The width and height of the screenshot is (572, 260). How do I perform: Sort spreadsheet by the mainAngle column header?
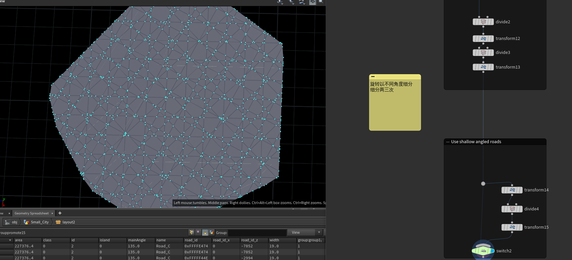tap(137, 240)
